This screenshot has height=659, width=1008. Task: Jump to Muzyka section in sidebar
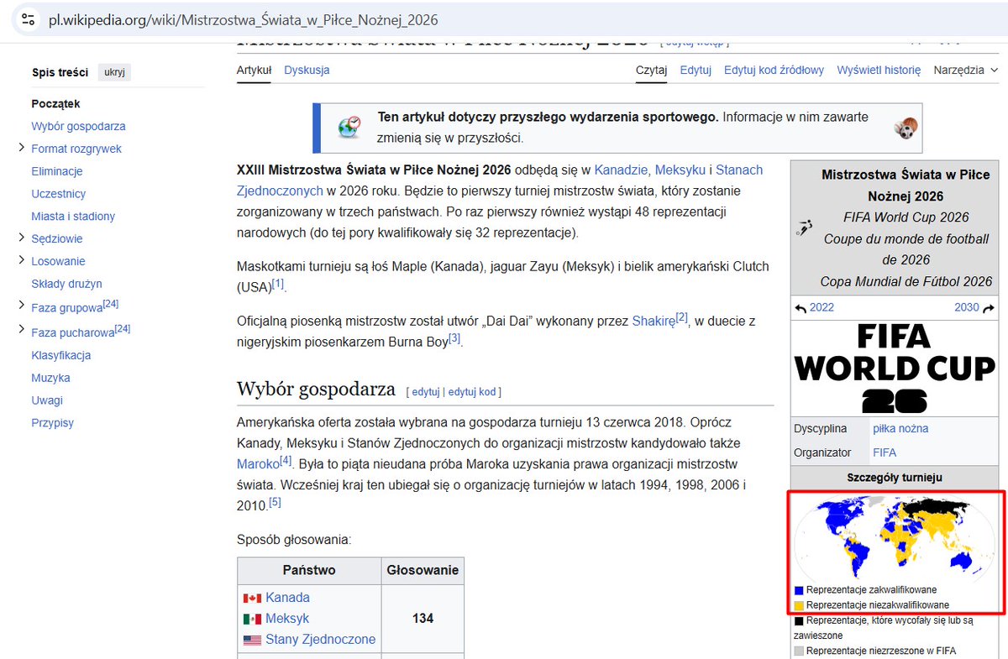(50, 378)
